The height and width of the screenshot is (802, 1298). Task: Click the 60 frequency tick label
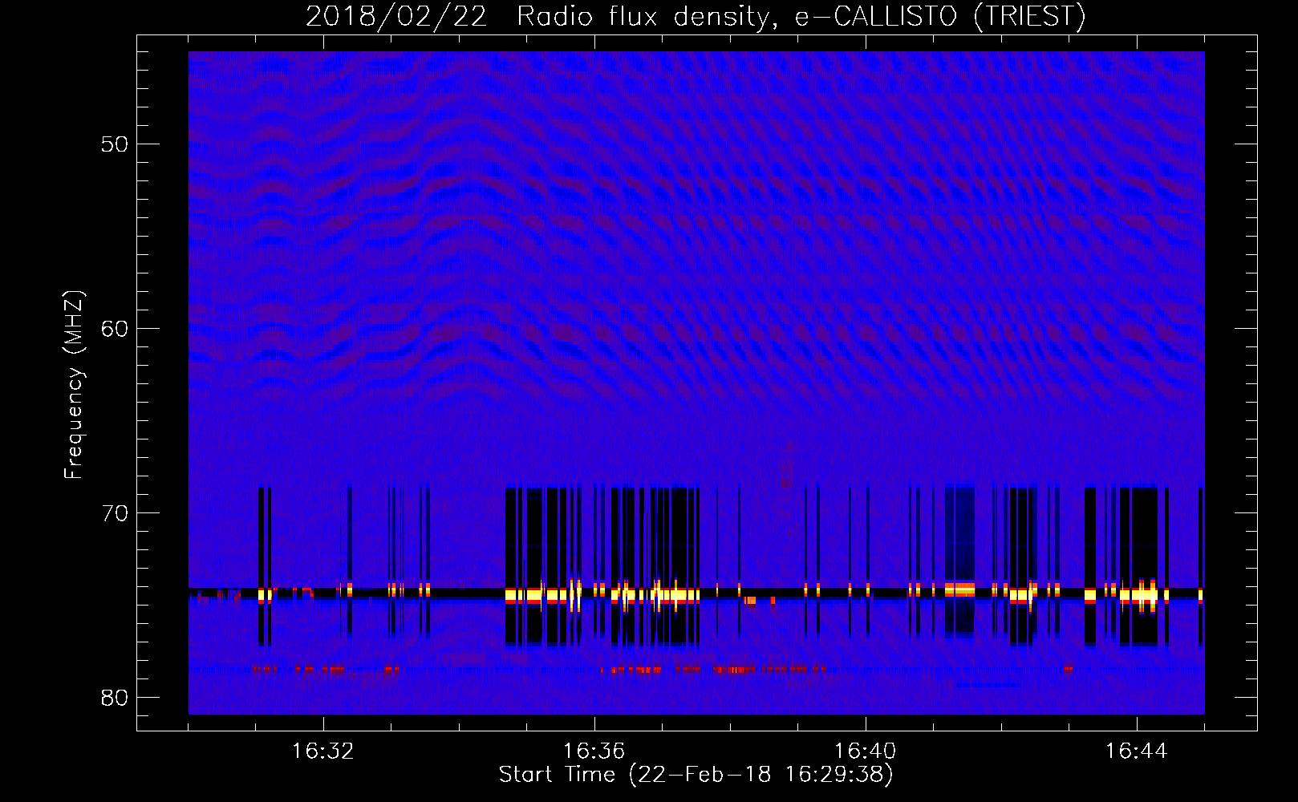point(115,329)
